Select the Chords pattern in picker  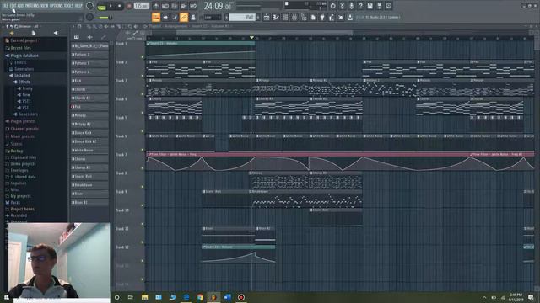(x=89, y=89)
